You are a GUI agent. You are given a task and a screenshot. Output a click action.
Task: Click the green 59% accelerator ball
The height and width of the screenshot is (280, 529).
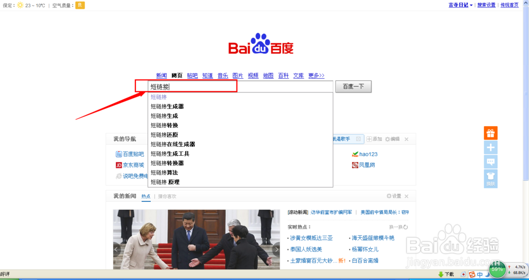(497, 269)
